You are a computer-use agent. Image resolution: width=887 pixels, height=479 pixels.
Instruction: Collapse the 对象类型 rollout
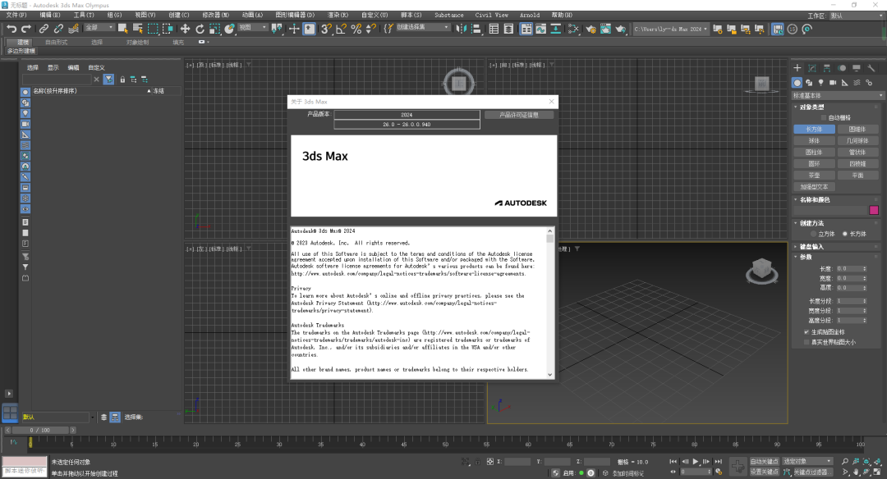(811, 107)
